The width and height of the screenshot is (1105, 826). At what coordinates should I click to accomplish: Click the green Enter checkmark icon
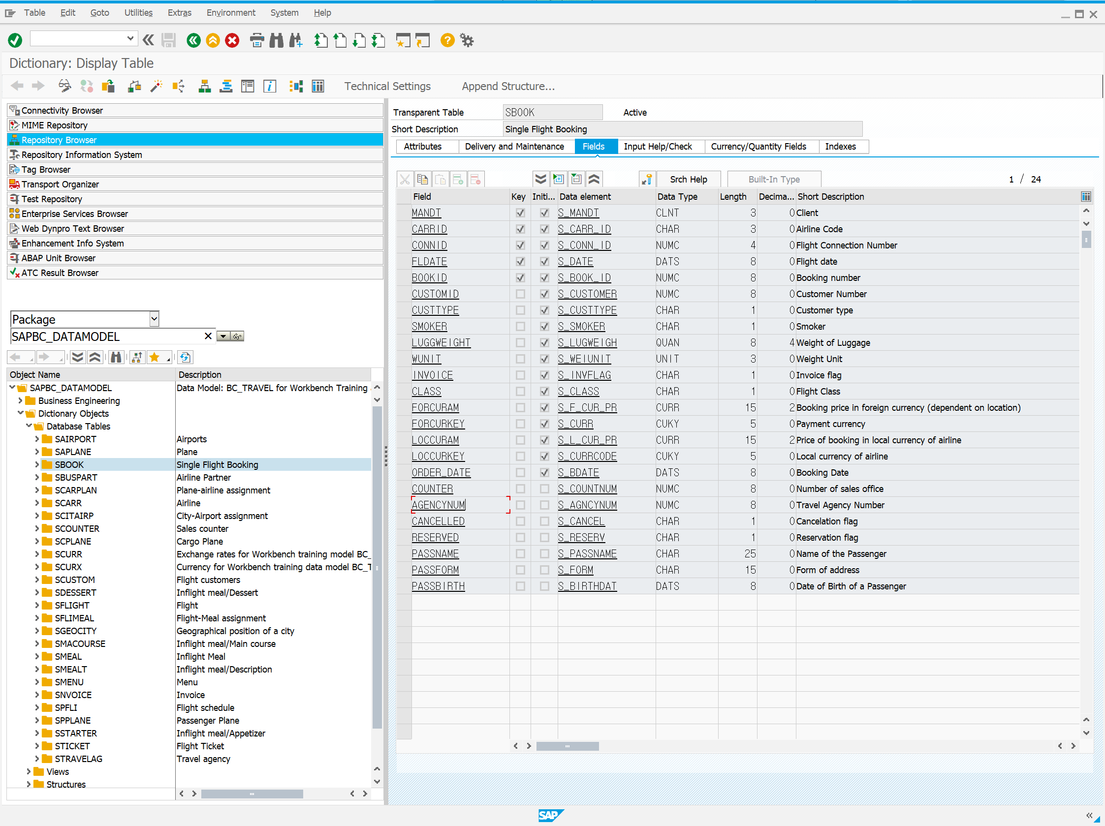coord(15,40)
